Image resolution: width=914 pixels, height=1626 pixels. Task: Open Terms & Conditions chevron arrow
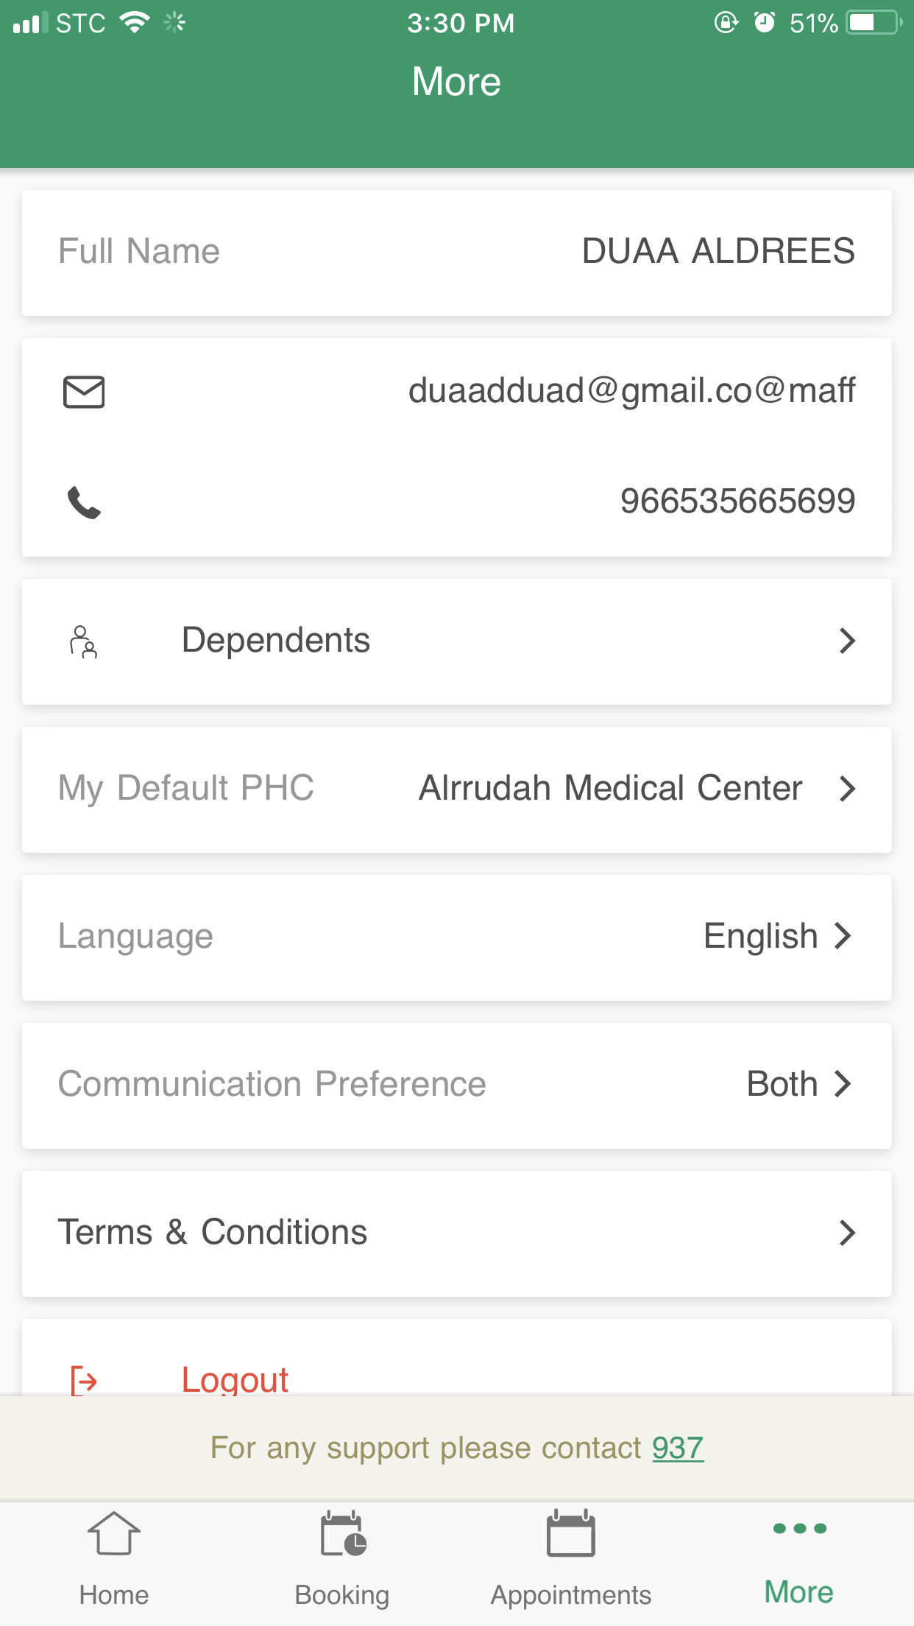click(x=847, y=1233)
